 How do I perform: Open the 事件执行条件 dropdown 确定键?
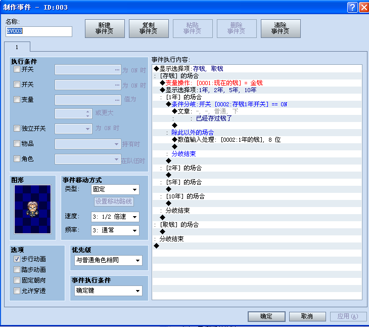pos(108,291)
